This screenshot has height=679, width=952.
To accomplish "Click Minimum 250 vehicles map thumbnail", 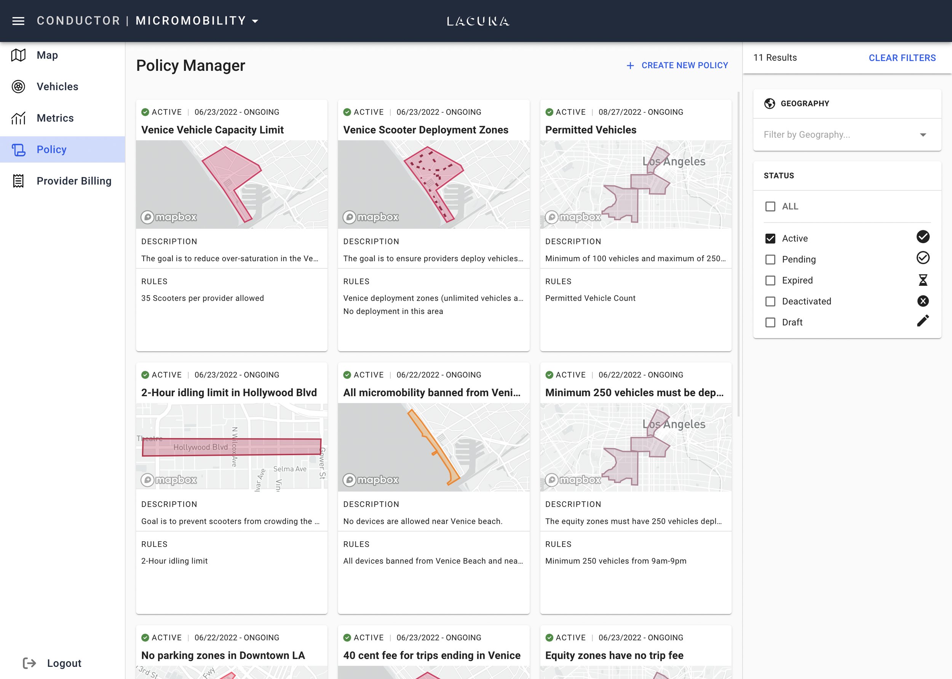I will [635, 447].
